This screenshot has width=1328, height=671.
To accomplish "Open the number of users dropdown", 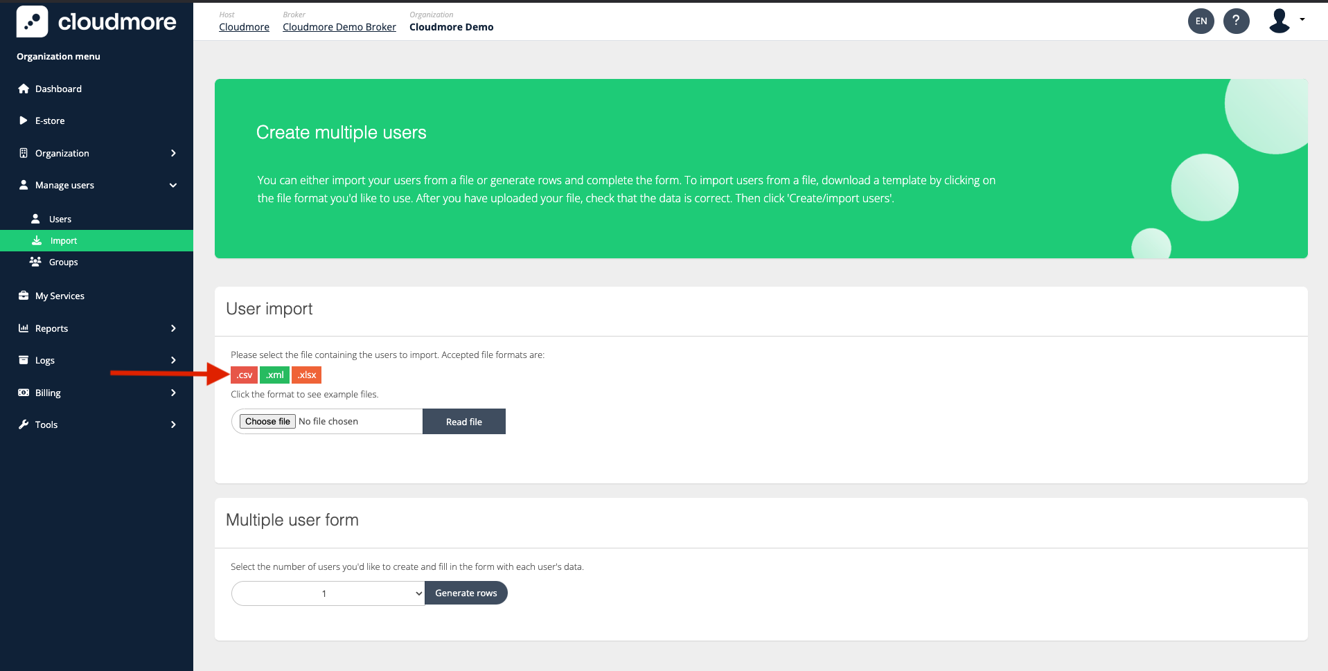I will 328,593.
